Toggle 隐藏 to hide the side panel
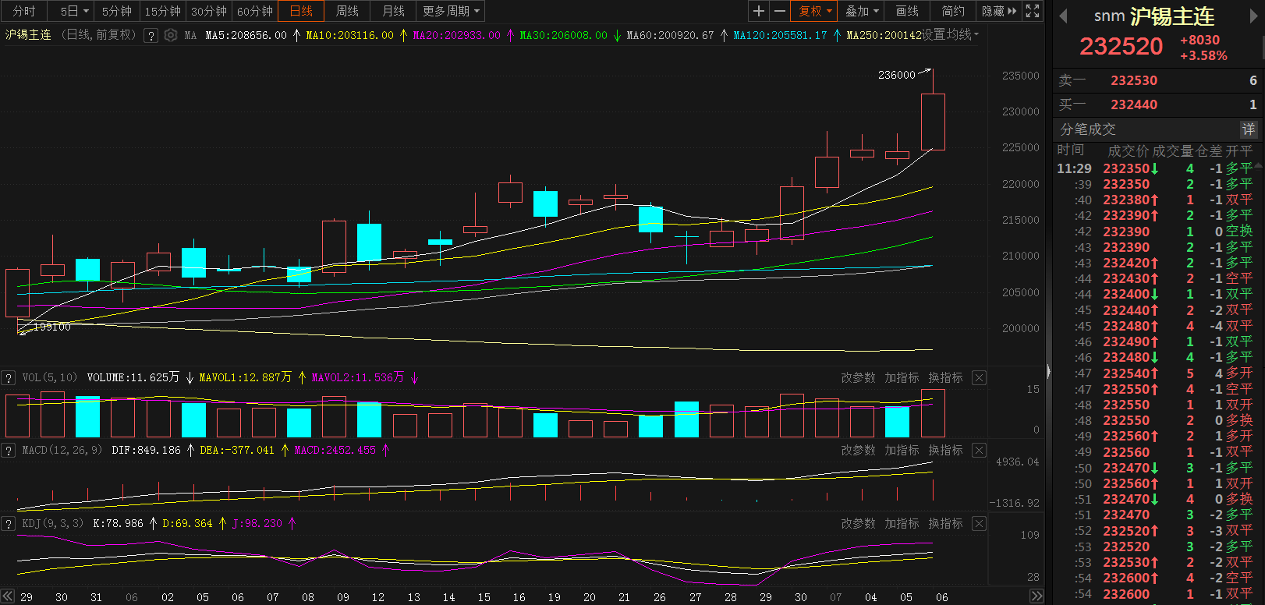Screen dimensions: 1265x605 point(999,11)
